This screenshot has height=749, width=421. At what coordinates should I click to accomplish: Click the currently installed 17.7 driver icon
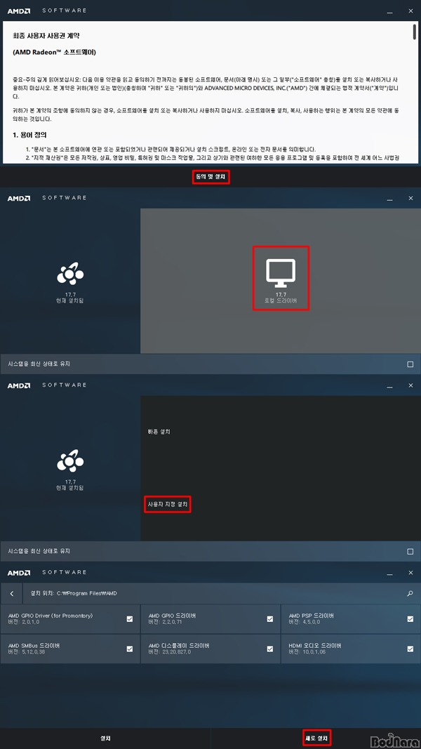70,274
